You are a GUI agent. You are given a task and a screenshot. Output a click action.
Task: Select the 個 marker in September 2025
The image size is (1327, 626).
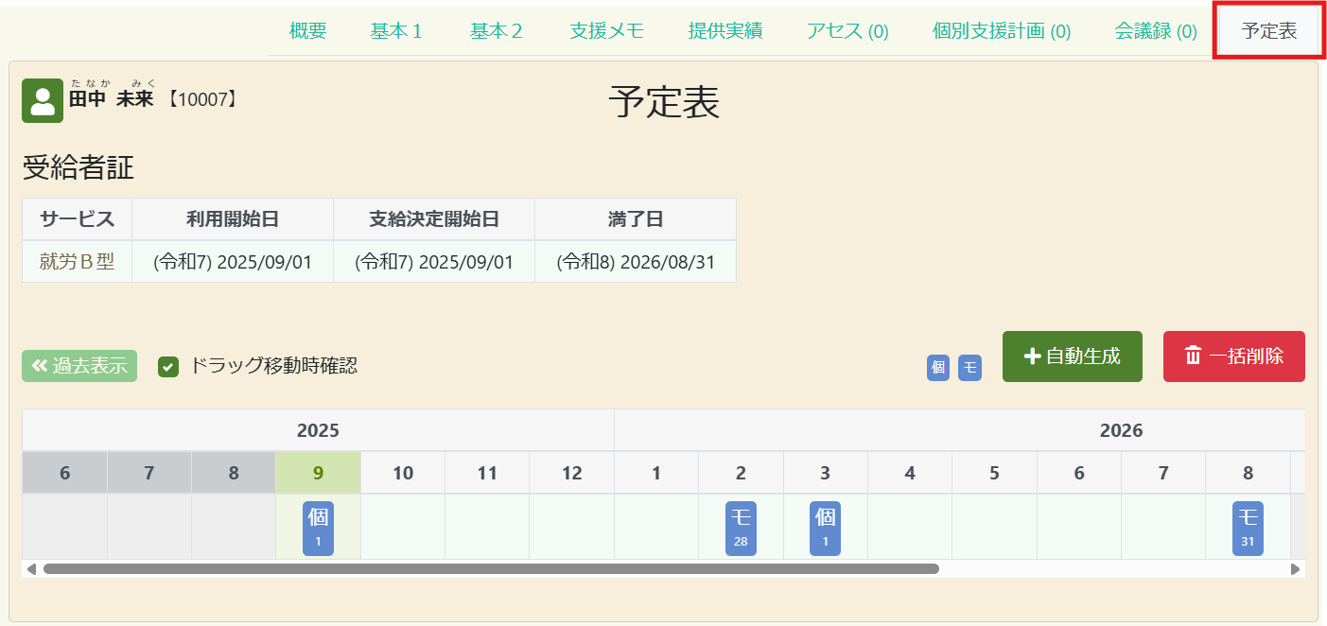pos(318,528)
